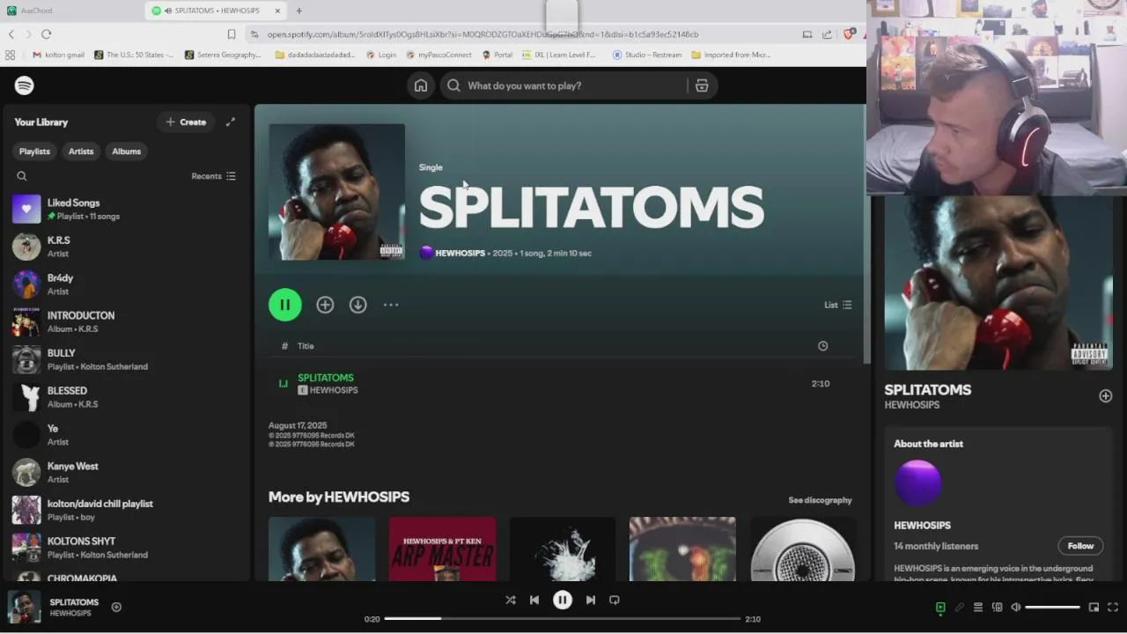
Task: Open INTRODUCTON album in library
Action: pos(128,321)
